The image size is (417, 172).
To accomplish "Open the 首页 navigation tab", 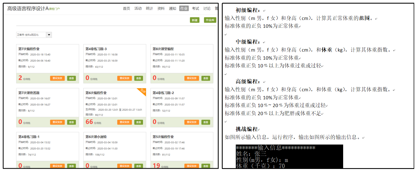I will [126, 9].
